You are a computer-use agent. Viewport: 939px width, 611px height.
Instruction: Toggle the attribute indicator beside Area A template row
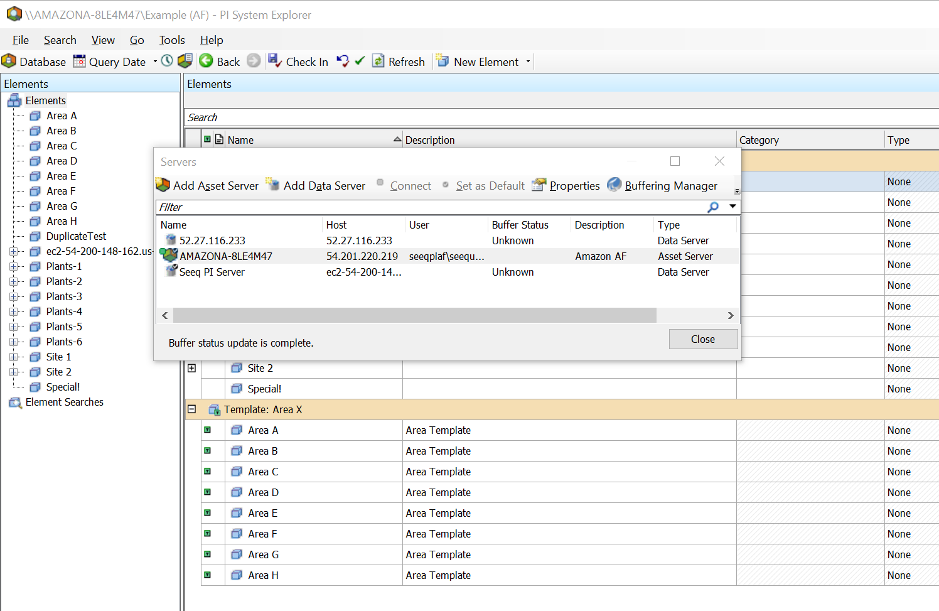[x=208, y=430]
